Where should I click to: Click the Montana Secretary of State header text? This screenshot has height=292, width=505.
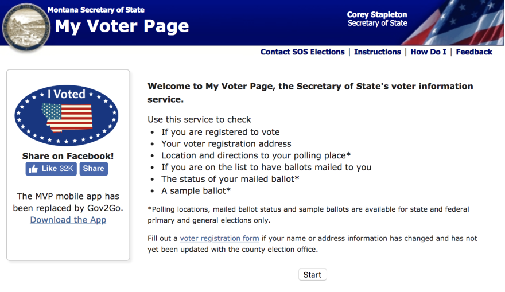(x=96, y=10)
